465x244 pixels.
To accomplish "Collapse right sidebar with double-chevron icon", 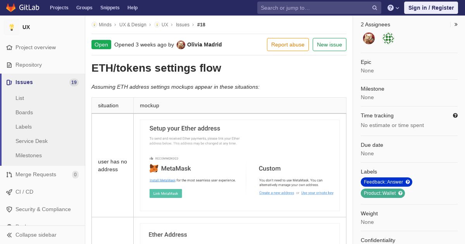I will (x=456, y=24).
